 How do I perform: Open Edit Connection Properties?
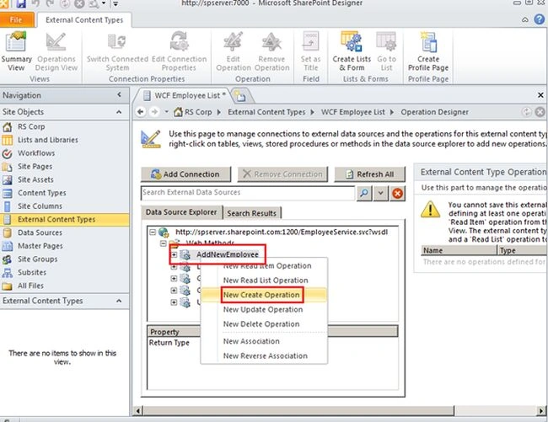point(179,51)
